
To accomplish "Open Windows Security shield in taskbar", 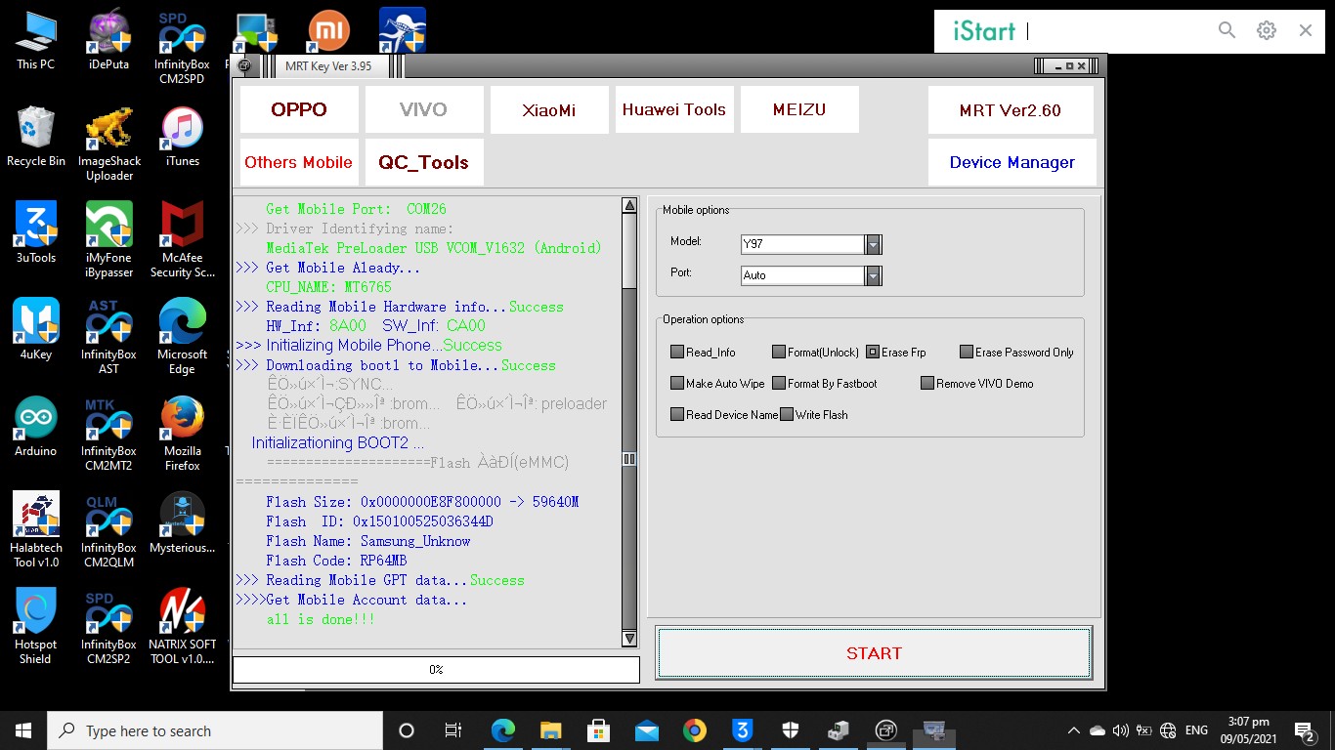I will pyautogui.click(x=791, y=730).
